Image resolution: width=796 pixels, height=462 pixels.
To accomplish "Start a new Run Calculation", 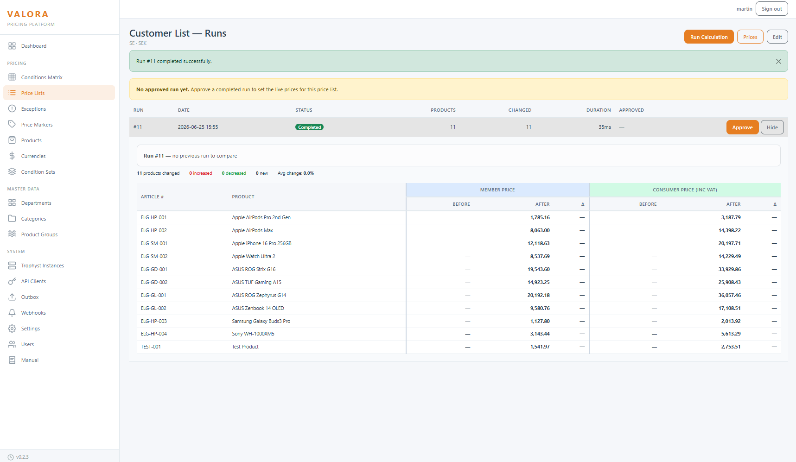I will tap(709, 37).
